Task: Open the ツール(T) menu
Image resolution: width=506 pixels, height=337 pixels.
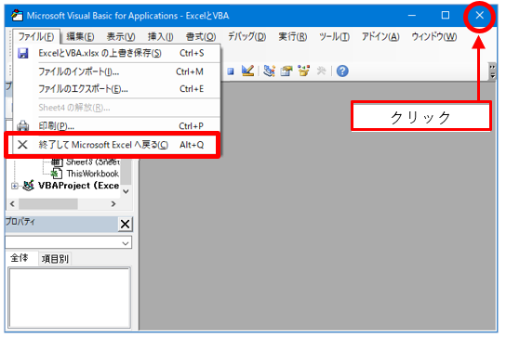Action: point(334,37)
